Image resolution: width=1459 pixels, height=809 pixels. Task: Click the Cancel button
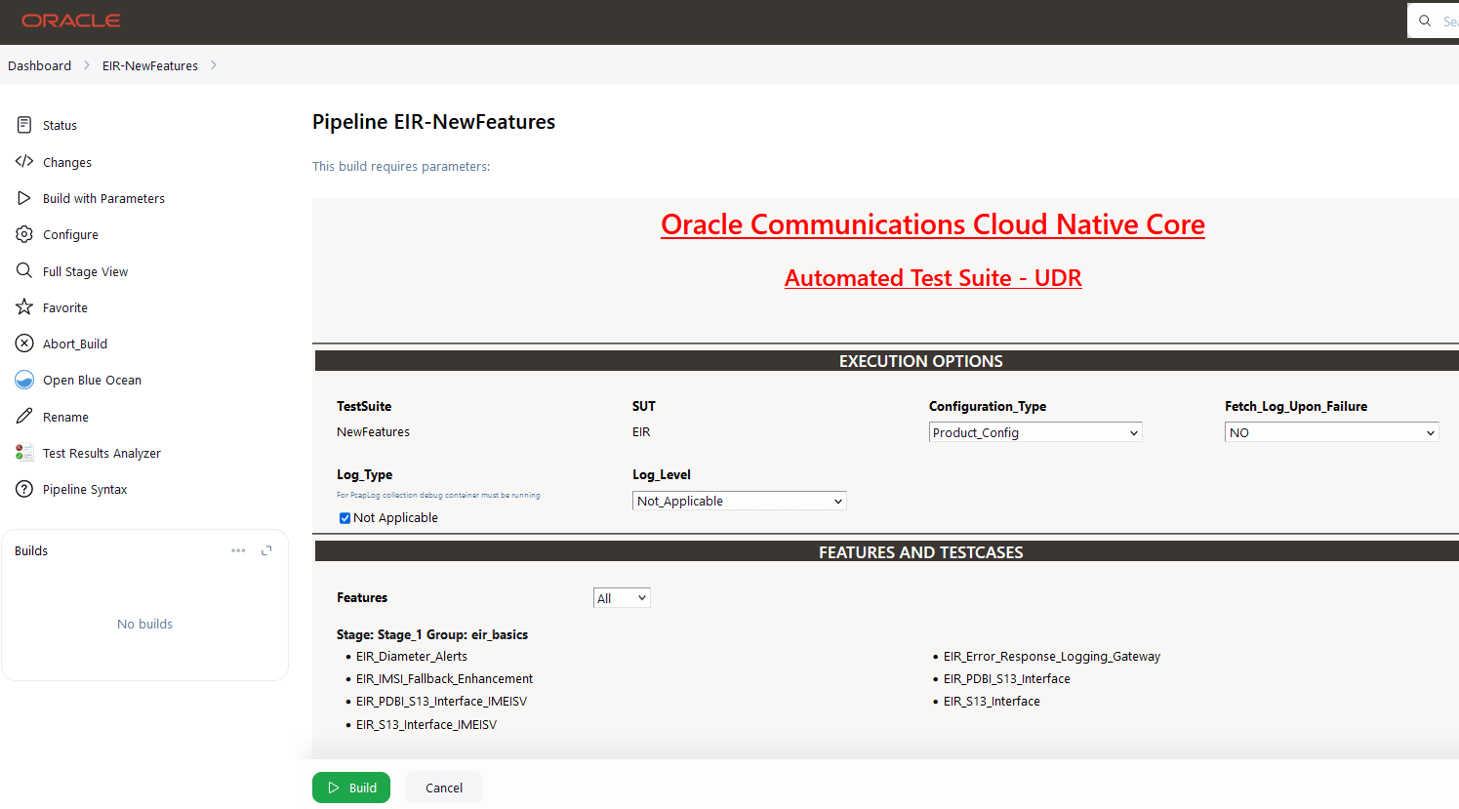pos(444,788)
